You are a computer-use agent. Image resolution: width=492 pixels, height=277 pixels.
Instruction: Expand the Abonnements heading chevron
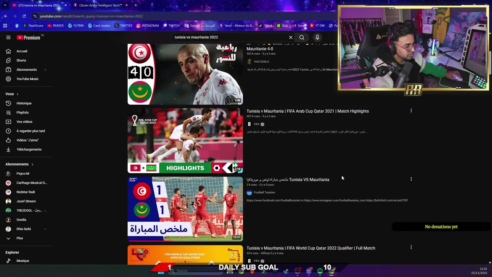pos(32,164)
